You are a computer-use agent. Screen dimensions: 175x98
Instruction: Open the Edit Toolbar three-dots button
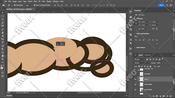pyautogui.click(x=3, y=62)
